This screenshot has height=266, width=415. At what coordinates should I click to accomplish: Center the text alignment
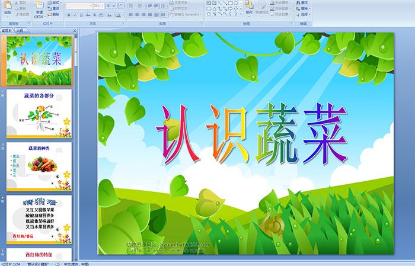pyautogui.click(x=137, y=15)
